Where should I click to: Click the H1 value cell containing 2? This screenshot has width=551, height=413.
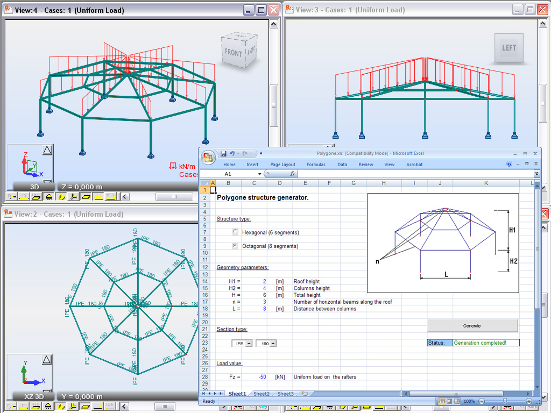(254, 281)
